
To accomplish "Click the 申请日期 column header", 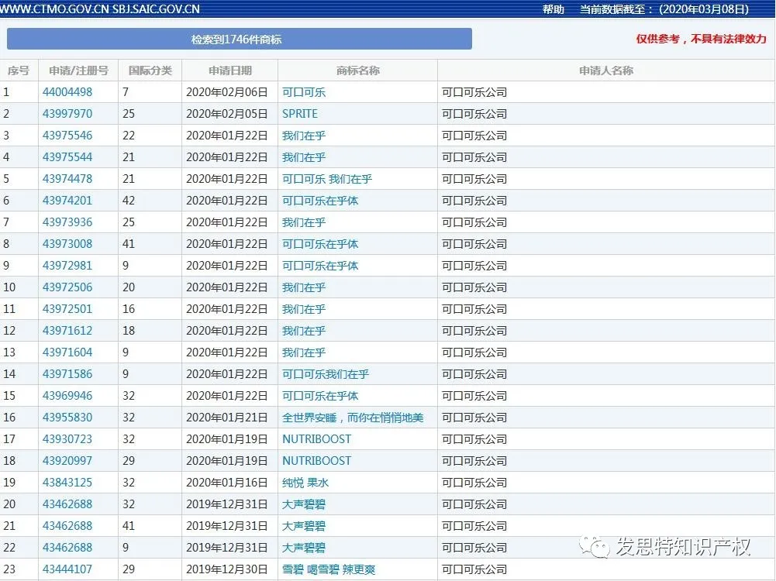I will pos(230,70).
